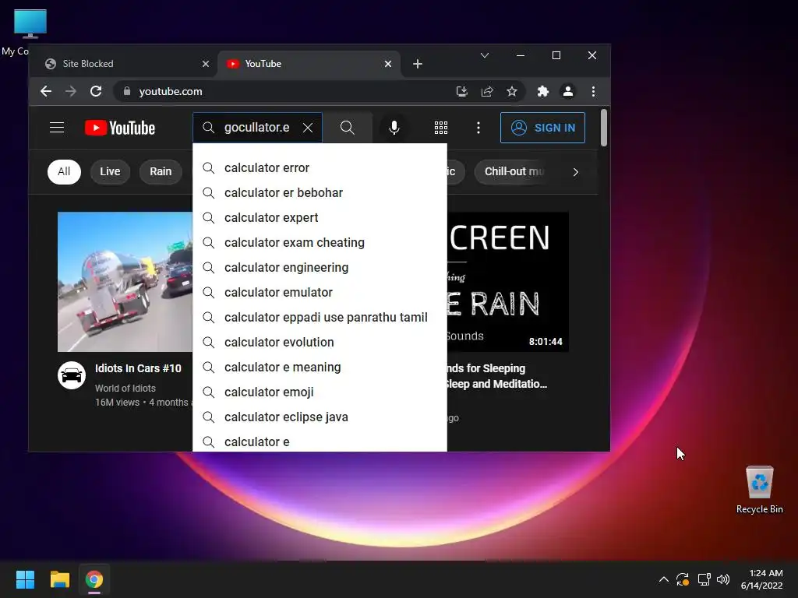Select the Rain filter chip
Image resolution: width=798 pixels, height=598 pixels.
coord(161,172)
